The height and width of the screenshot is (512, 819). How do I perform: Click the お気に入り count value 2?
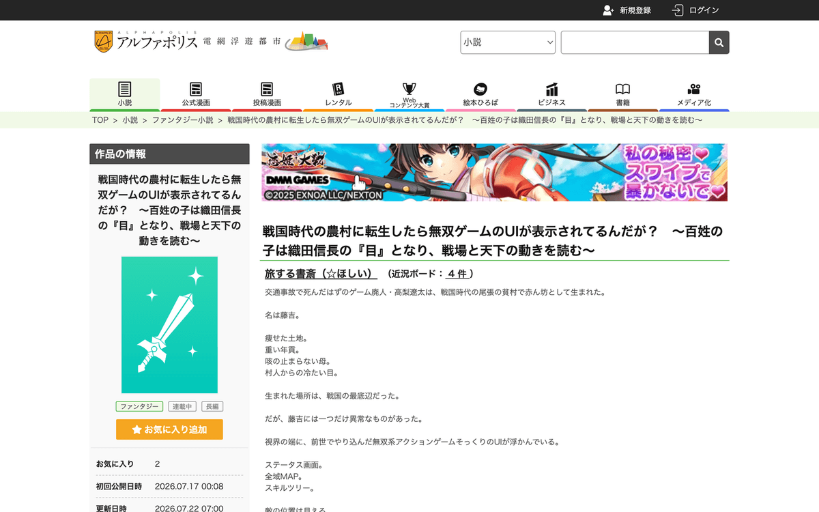click(x=157, y=464)
